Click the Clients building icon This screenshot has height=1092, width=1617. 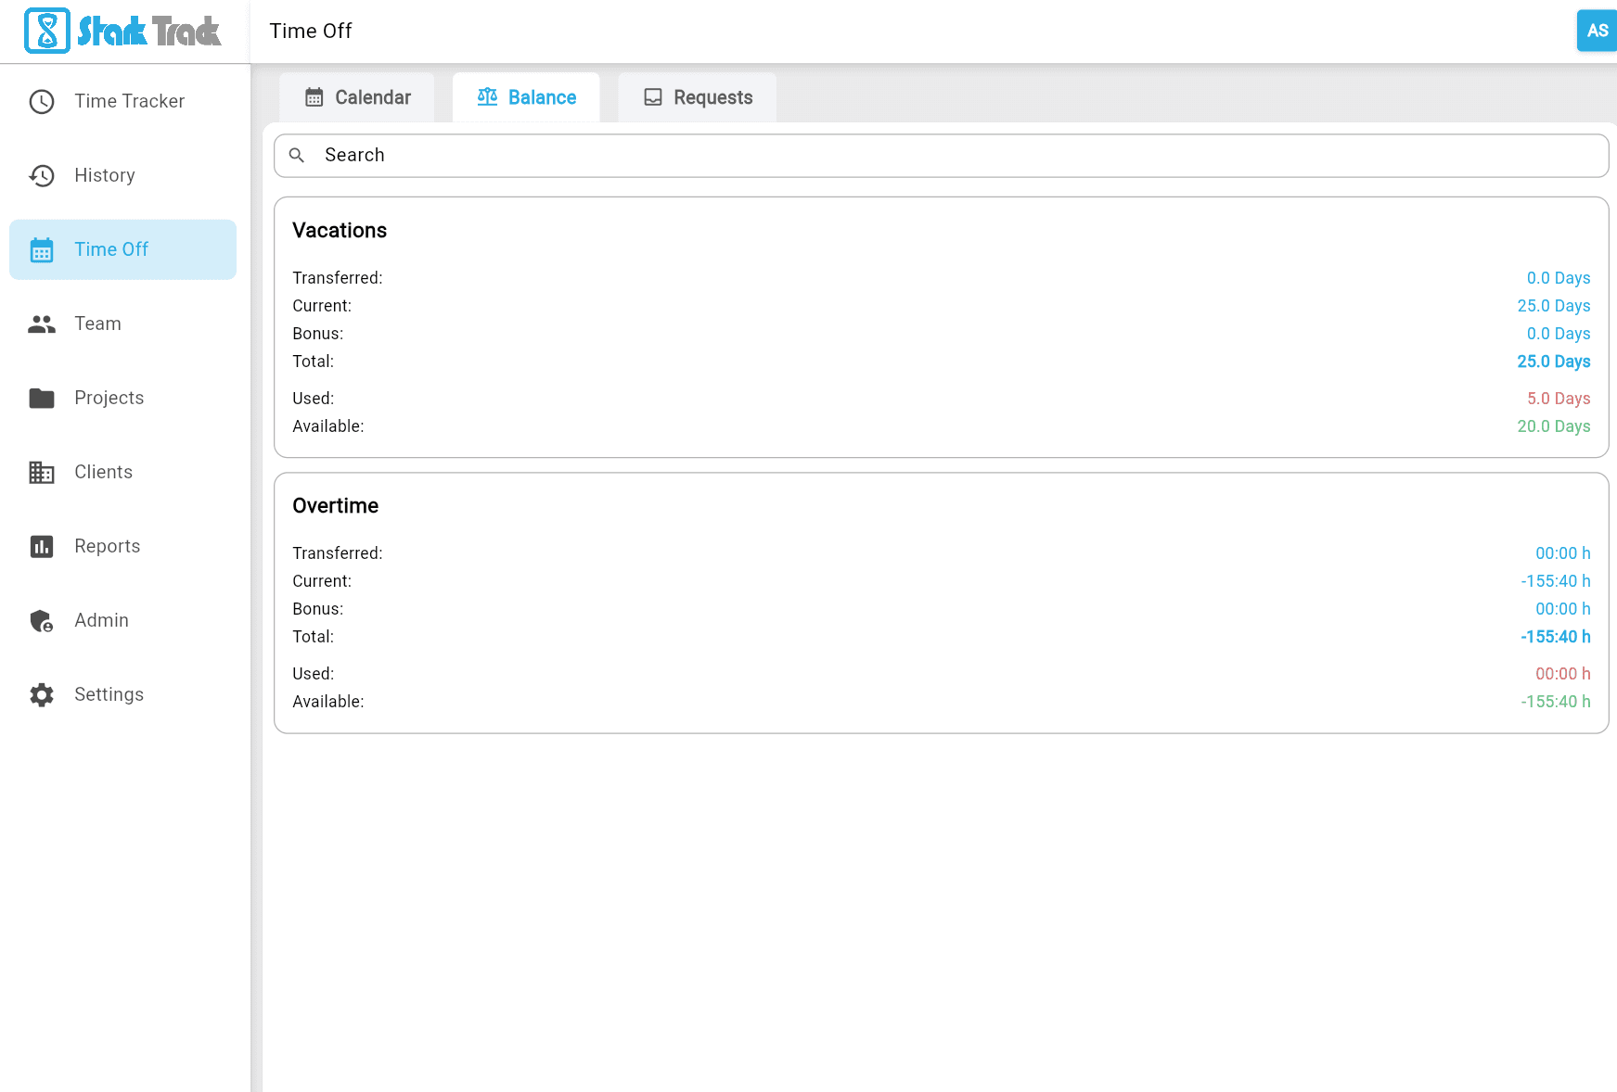[x=42, y=473]
